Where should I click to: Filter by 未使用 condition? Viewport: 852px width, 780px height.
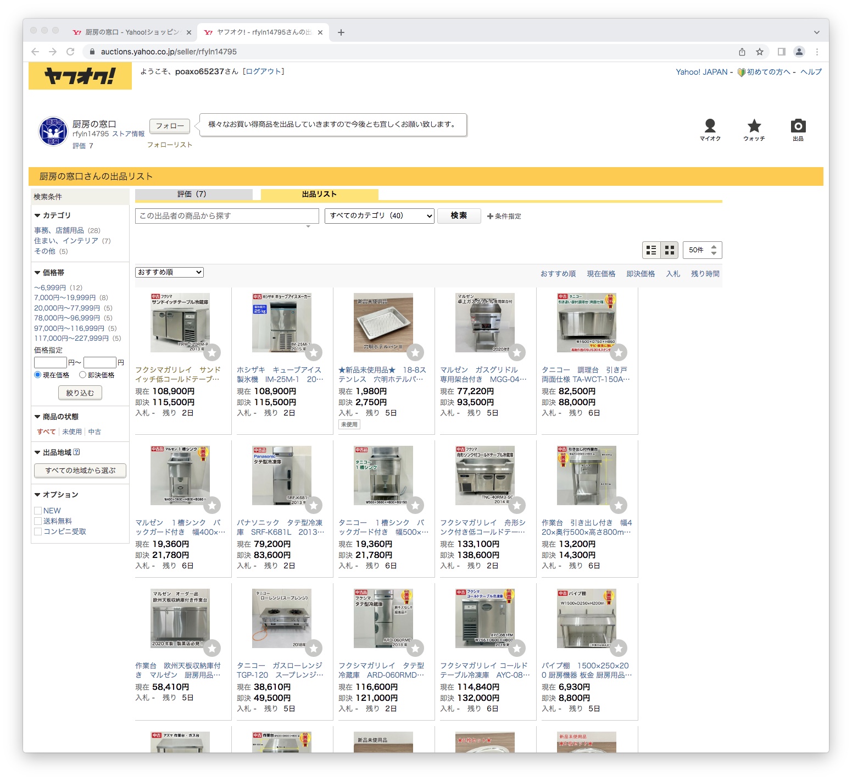pos(72,432)
